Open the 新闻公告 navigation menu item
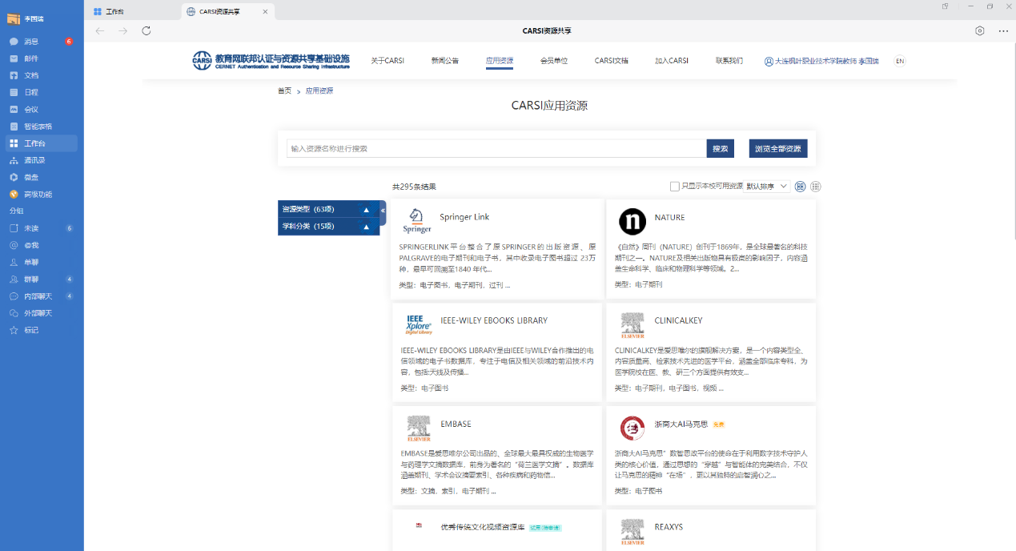 (x=444, y=61)
